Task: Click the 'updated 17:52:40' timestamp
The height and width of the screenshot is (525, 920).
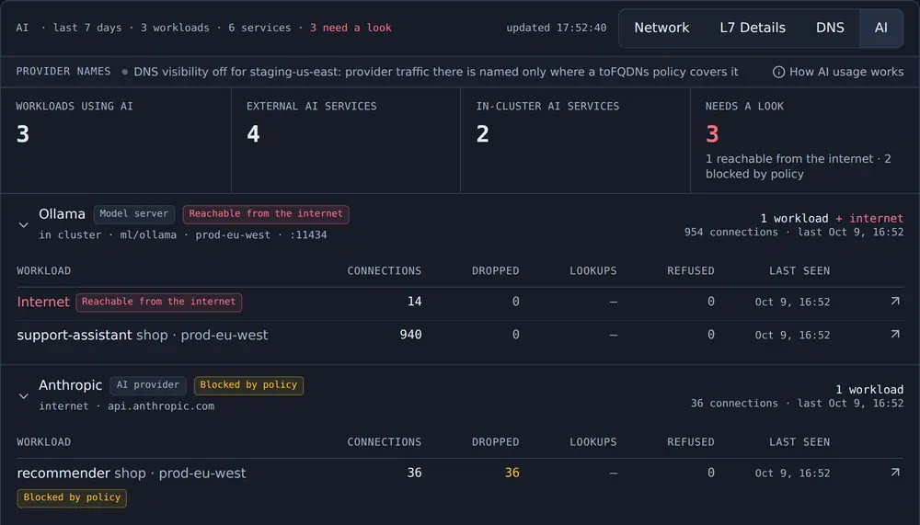Action: (x=557, y=28)
